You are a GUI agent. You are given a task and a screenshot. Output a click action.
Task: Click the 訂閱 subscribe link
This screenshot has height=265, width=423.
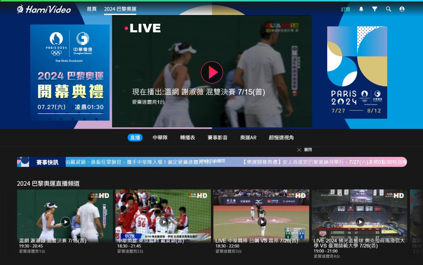coord(345,9)
